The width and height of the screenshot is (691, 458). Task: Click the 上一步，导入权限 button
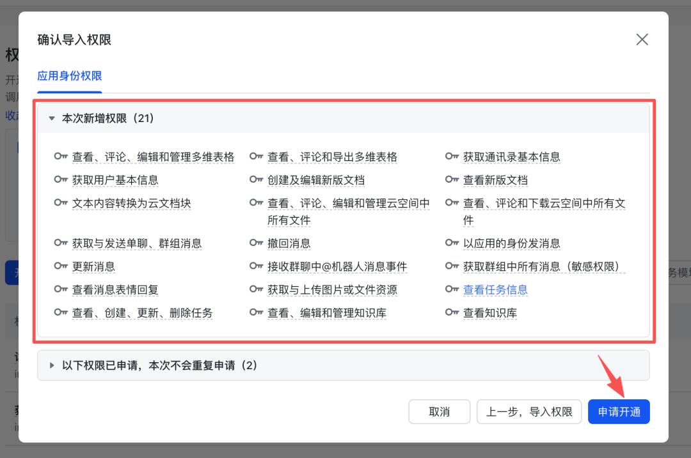tap(529, 411)
